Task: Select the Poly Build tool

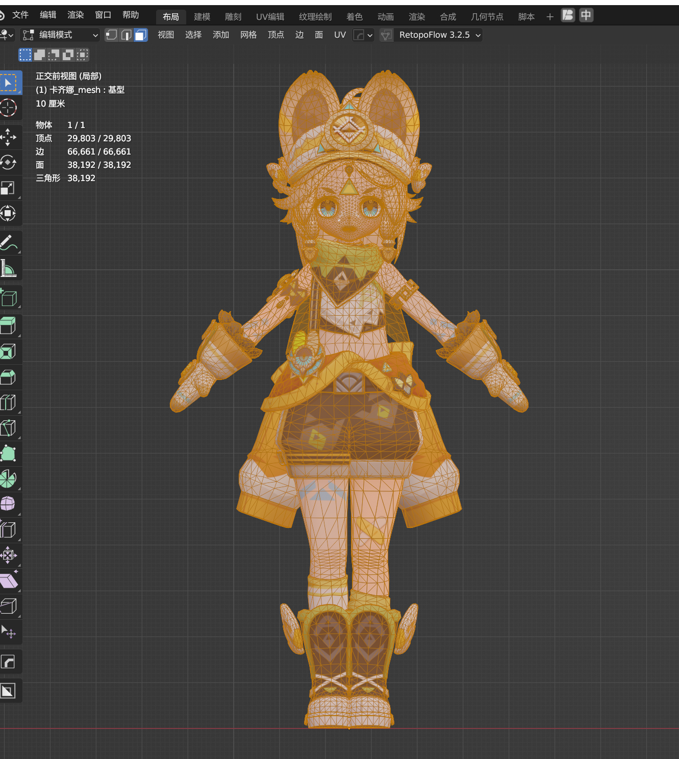Action: (x=8, y=453)
